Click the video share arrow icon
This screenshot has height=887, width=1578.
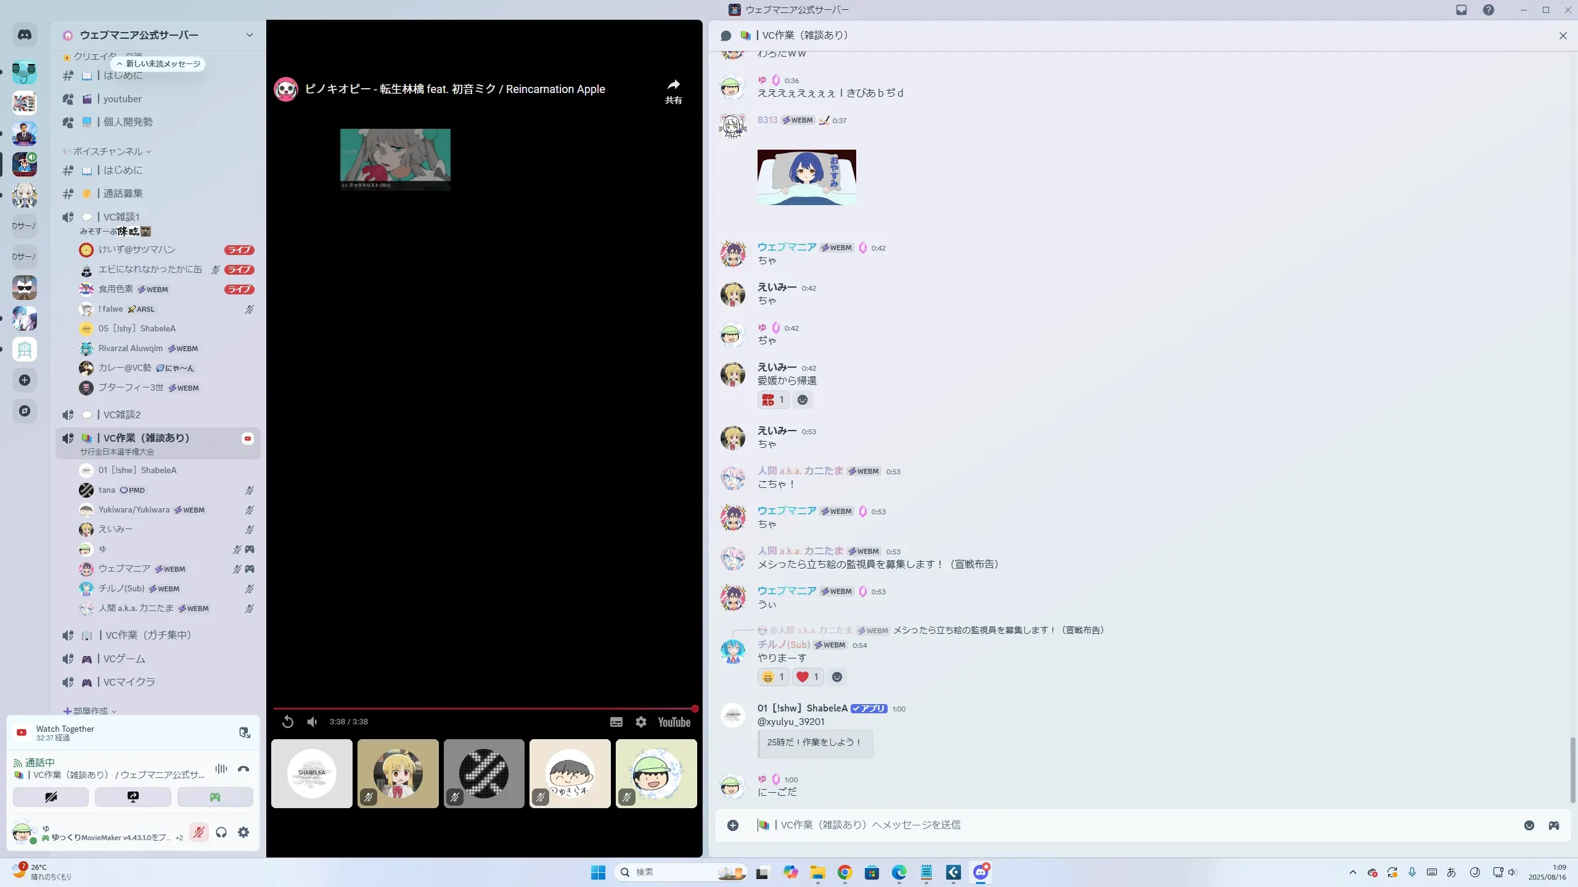[673, 86]
